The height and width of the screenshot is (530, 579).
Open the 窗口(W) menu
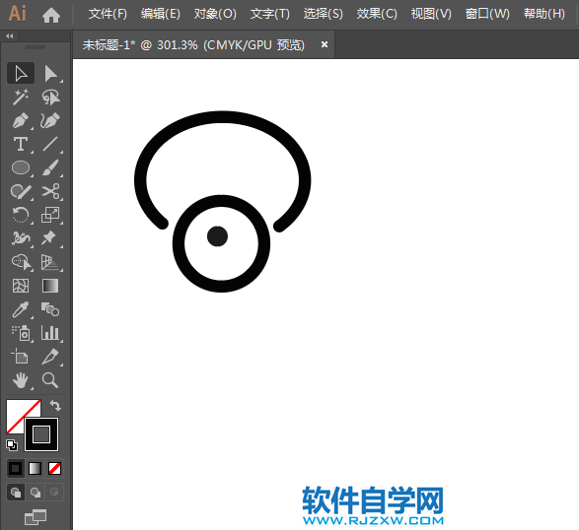487,14
